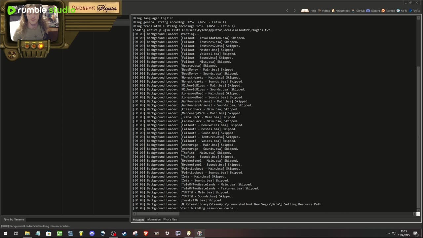Image resolution: width=423 pixels, height=238 pixels.
Task: Navigate back with the left arrow
Action: point(287,11)
